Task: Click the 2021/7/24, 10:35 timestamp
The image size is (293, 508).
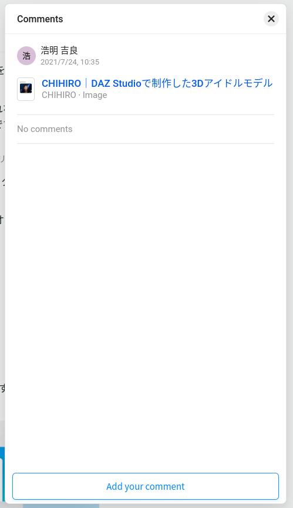Action: pyautogui.click(x=70, y=62)
